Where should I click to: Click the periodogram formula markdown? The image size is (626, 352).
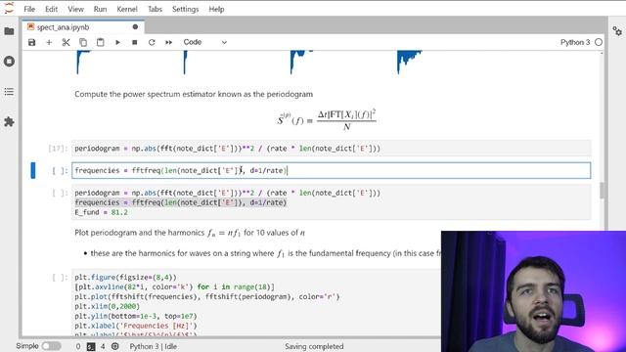pyautogui.click(x=327, y=119)
